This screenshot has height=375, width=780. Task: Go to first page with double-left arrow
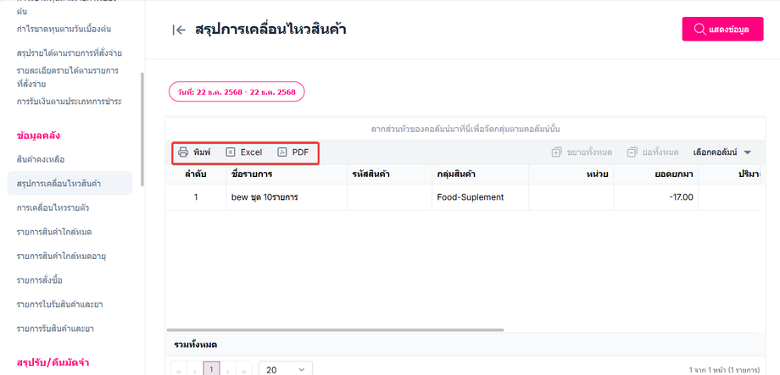coord(178,371)
